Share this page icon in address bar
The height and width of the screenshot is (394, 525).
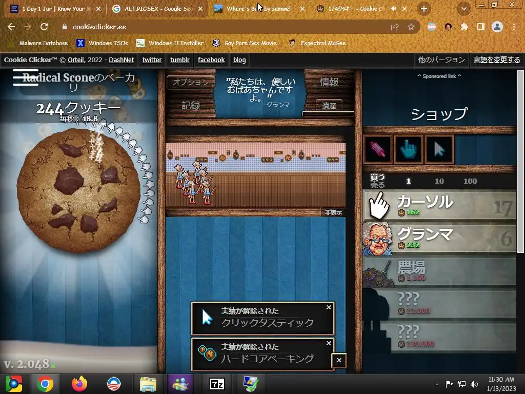(x=395, y=27)
